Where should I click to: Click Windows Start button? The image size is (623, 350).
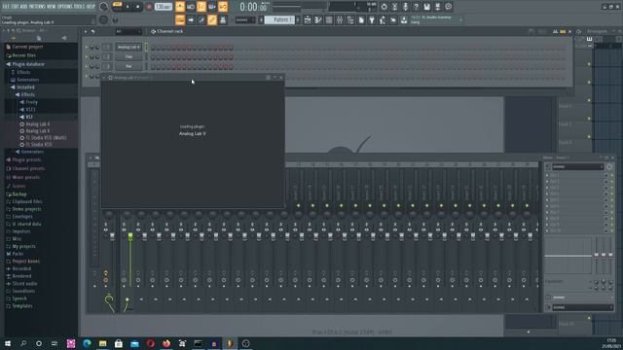(x=8, y=343)
